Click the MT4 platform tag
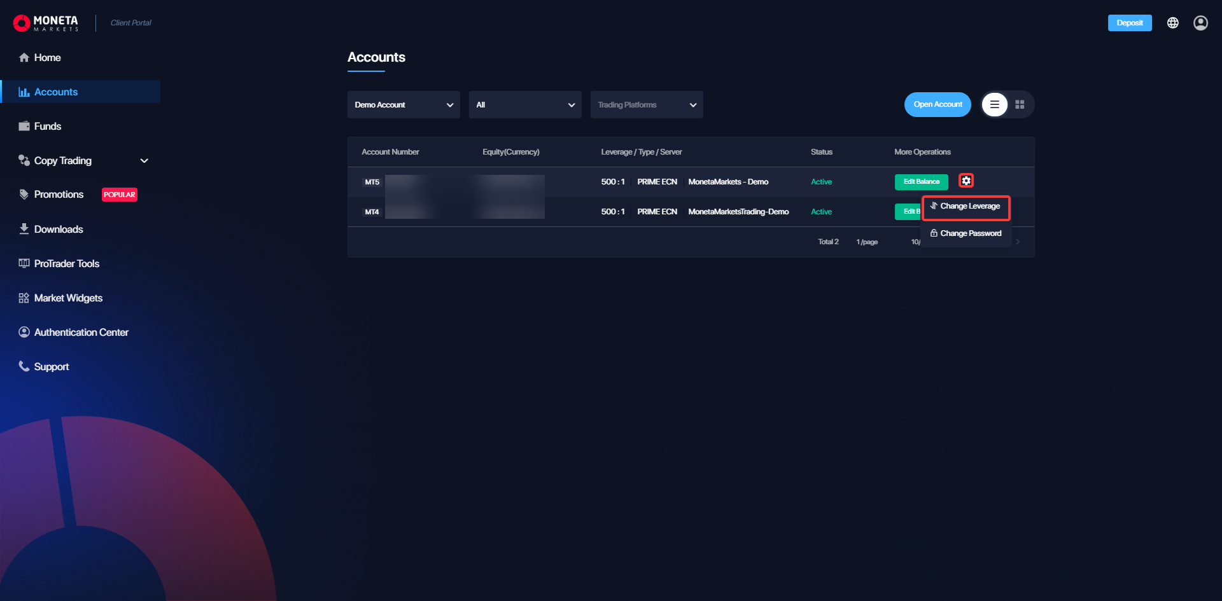This screenshot has width=1222, height=601. (372, 212)
